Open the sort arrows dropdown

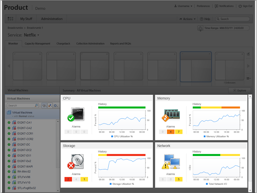point(50,105)
